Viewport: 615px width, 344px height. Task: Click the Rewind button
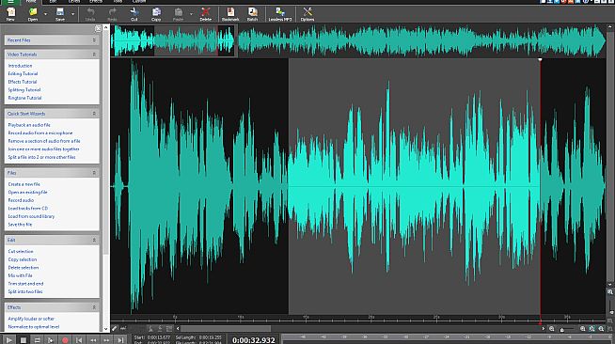point(93,339)
